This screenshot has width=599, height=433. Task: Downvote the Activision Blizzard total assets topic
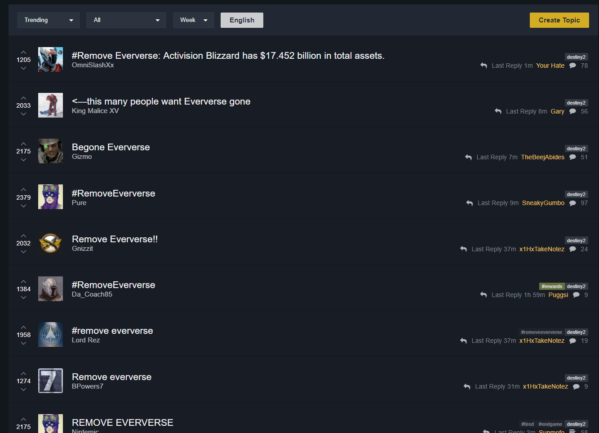click(x=23, y=68)
